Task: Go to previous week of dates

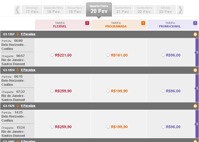Action: pos(18,10)
